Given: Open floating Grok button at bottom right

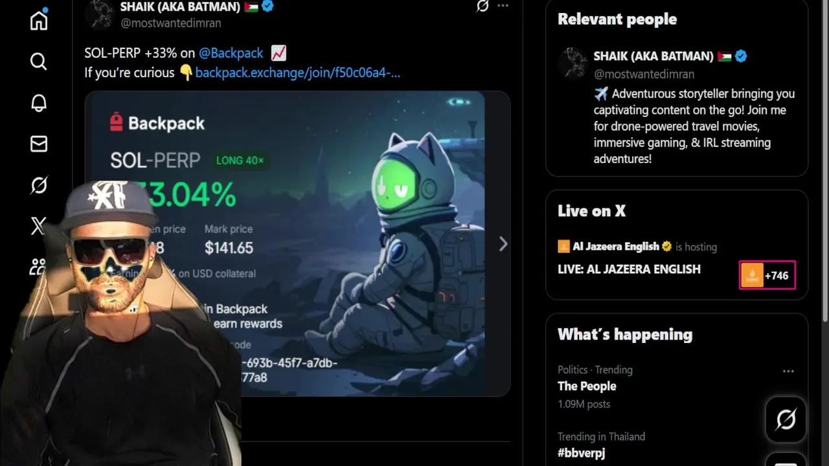Looking at the screenshot, I should [786, 419].
